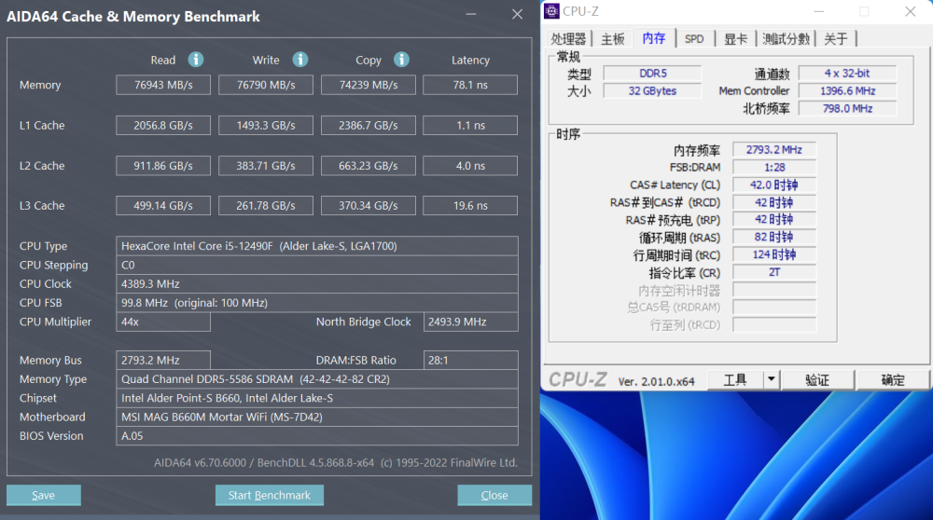Image resolution: width=933 pixels, height=520 pixels.
Task: Click the FSB:DRAM 1:28 value
Action: click(774, 167)
